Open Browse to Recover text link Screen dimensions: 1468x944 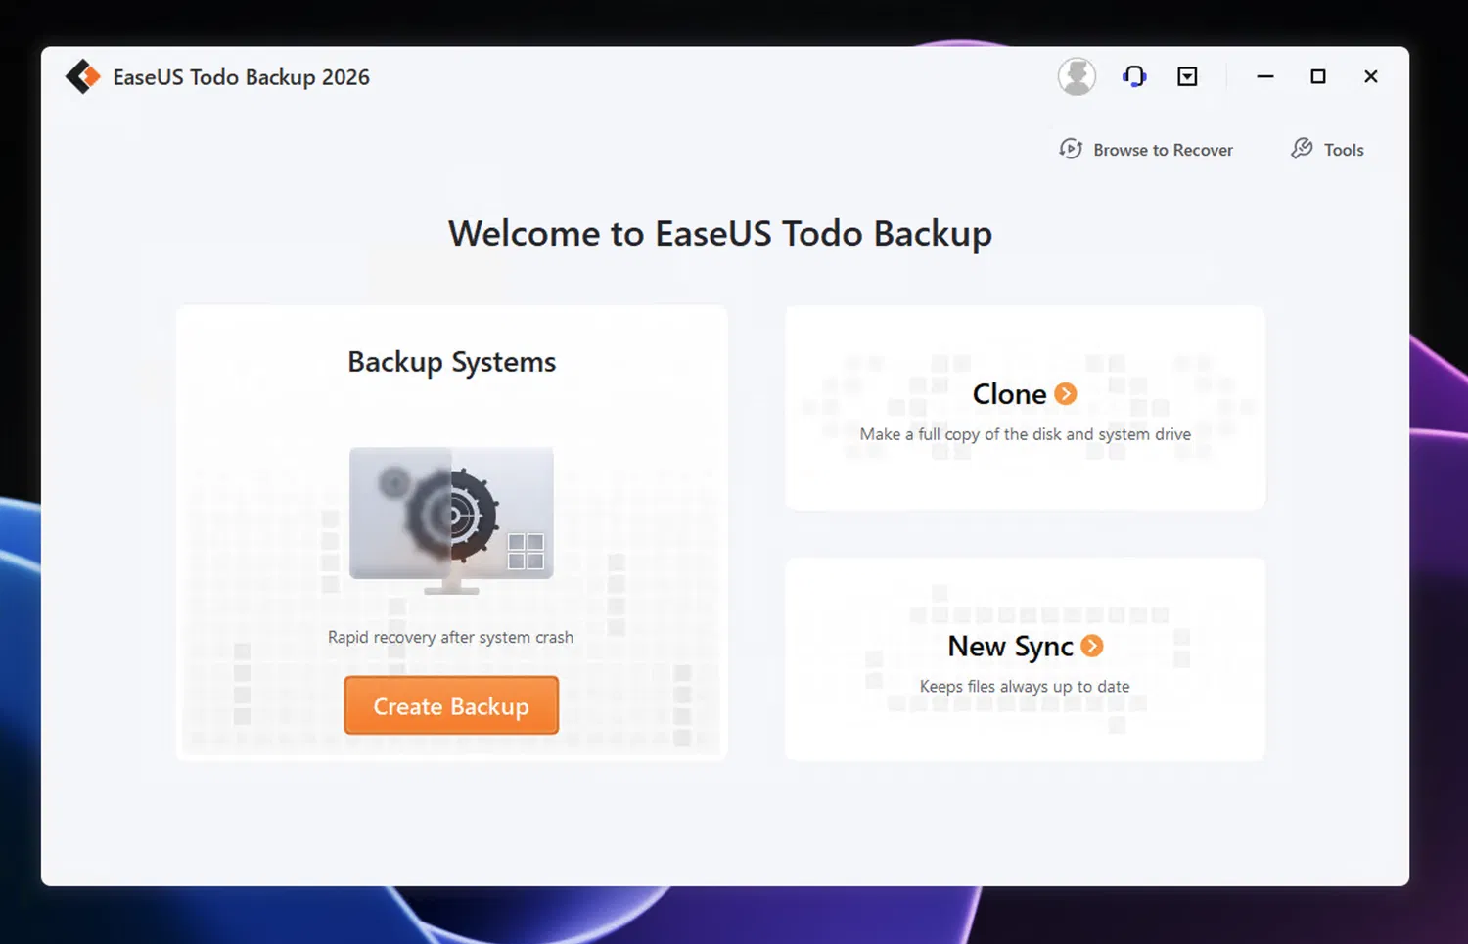click(1163, 150)
